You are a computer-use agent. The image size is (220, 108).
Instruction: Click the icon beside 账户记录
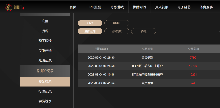(x=38, y=71)
